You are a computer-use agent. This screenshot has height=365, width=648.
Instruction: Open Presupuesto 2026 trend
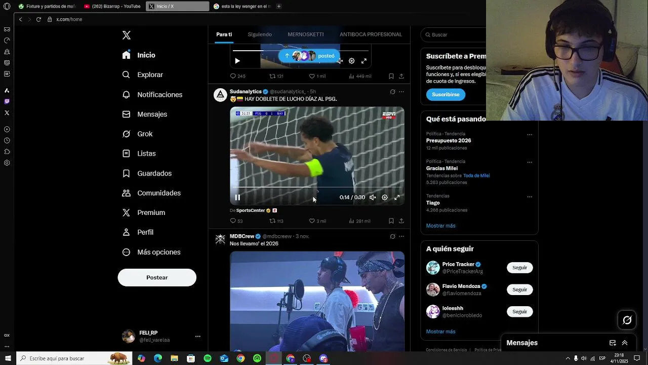449,140
